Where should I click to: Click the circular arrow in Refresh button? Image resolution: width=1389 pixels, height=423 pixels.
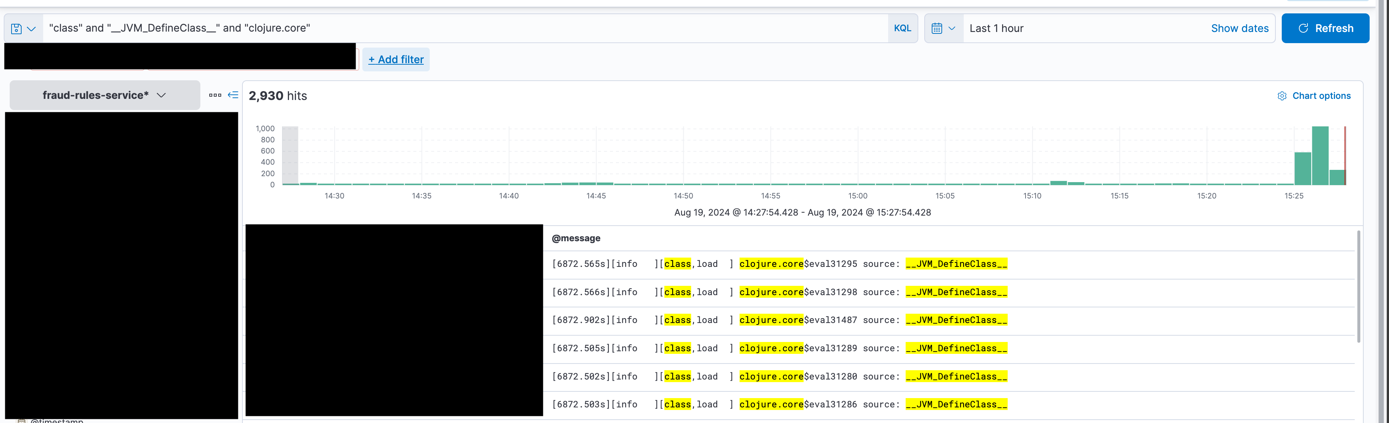point(1303,29)
